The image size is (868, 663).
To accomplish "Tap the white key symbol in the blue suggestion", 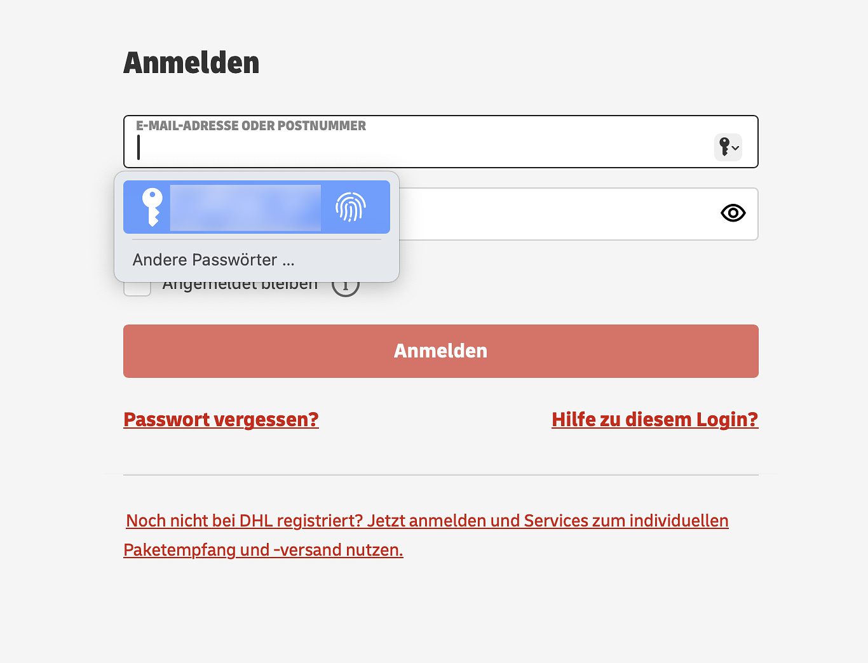I will point(152,207).
